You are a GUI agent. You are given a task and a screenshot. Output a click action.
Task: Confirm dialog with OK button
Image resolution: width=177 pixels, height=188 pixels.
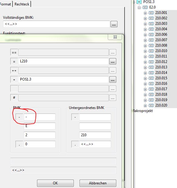[55, 183]
